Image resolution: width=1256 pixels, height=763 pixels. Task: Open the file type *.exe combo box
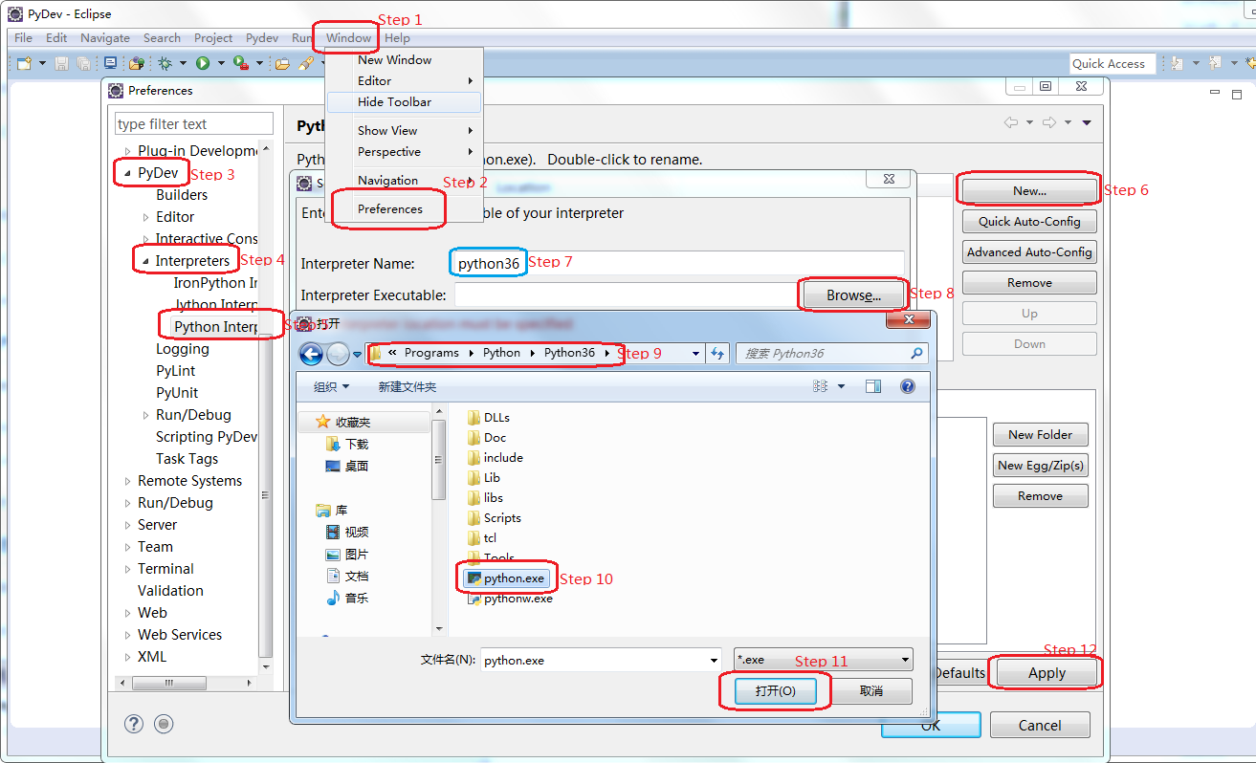click(824, 660)
